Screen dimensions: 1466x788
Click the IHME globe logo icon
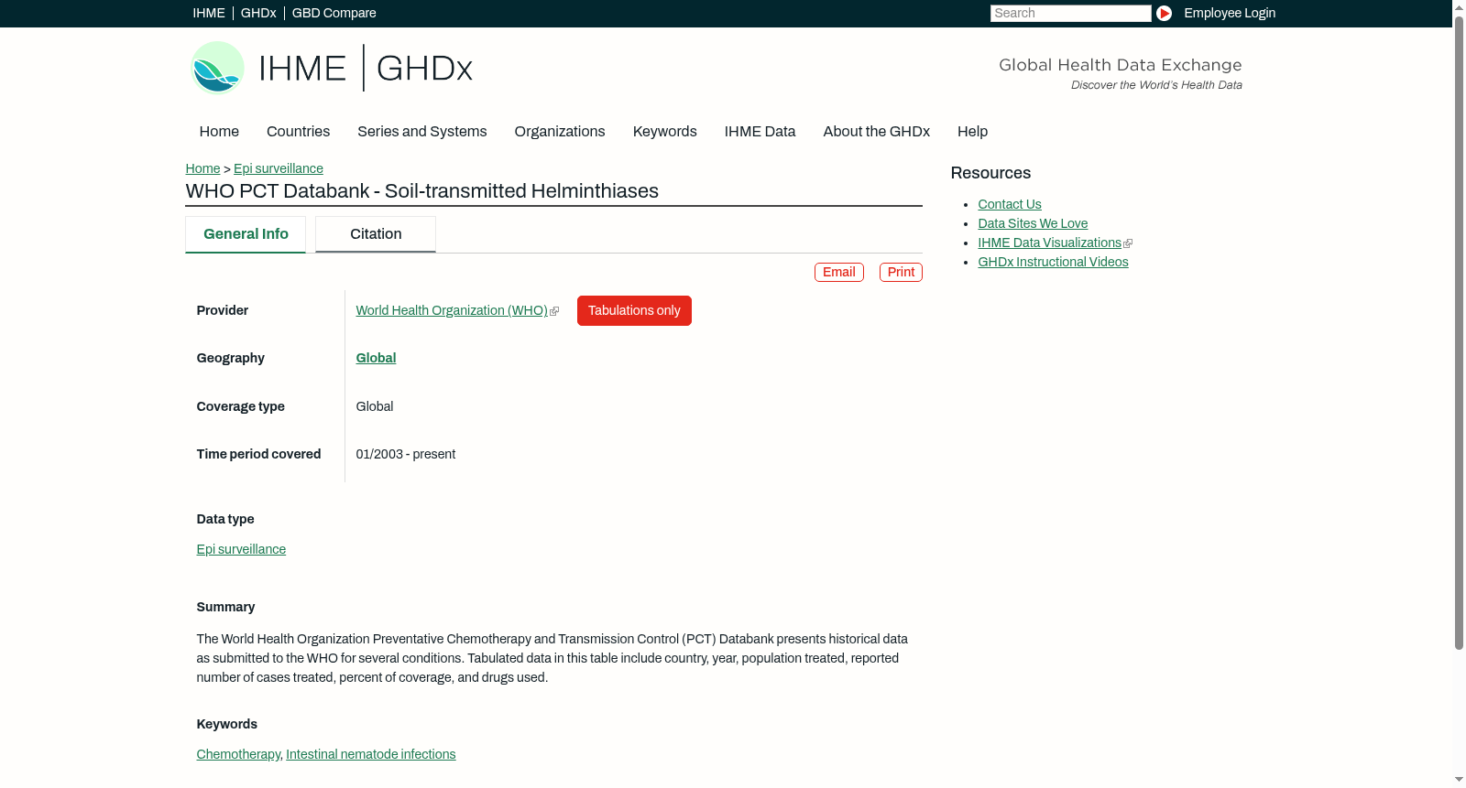217,68
